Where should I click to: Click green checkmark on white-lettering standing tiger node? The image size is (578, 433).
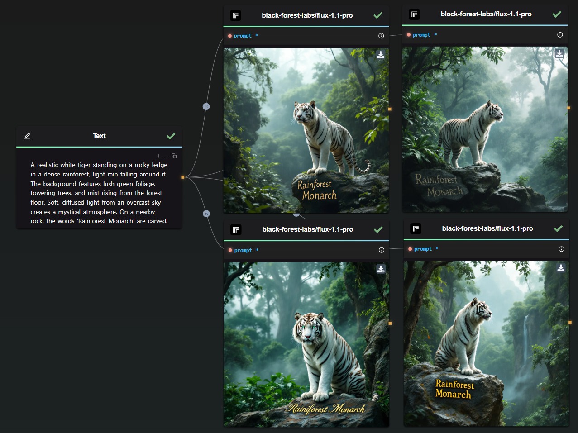click(378, 15)
